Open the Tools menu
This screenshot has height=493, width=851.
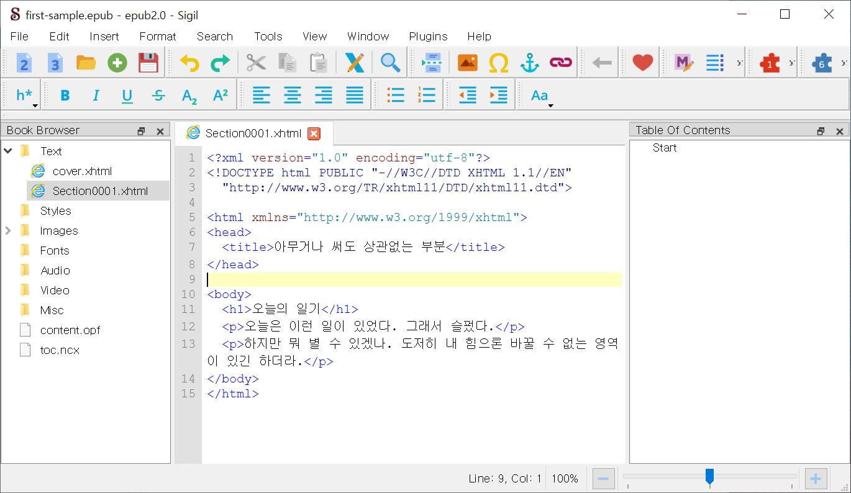268,36
